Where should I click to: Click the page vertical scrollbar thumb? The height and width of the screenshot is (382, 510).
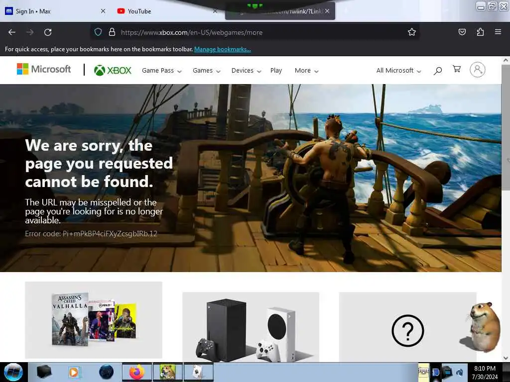[x=506, y=127]
